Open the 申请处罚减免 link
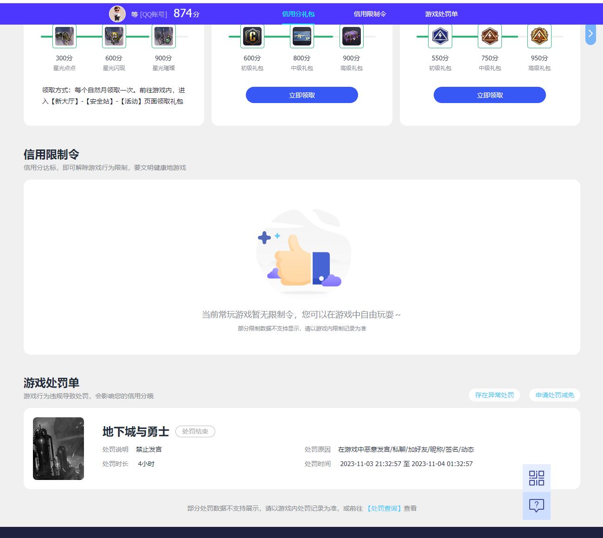The image size is (603, 538). click(x=554, y=395)
